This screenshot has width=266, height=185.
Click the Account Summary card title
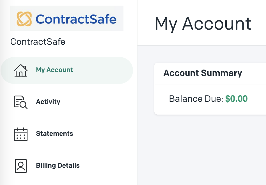203,73
